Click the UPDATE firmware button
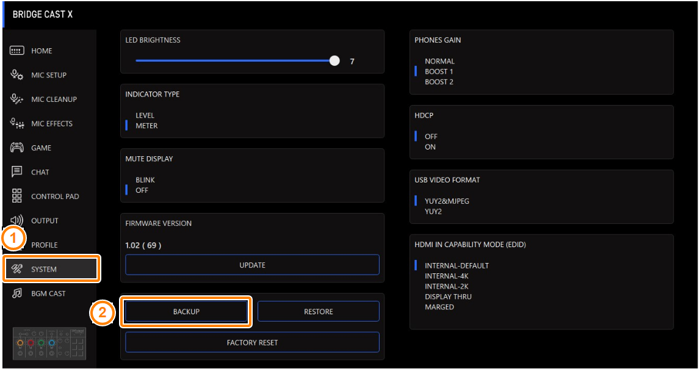Viewport: 700px width, 371px height. 252,265
